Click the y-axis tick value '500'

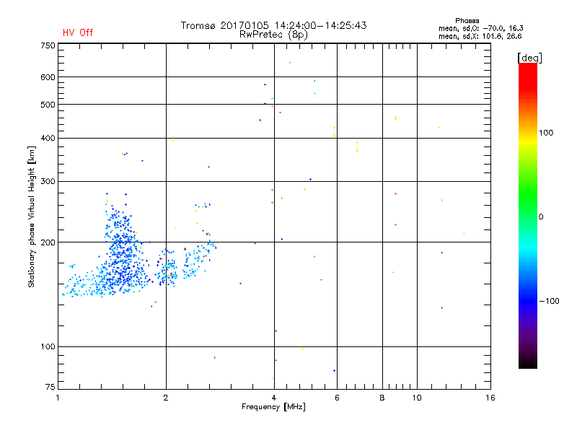tap(48, 105)
